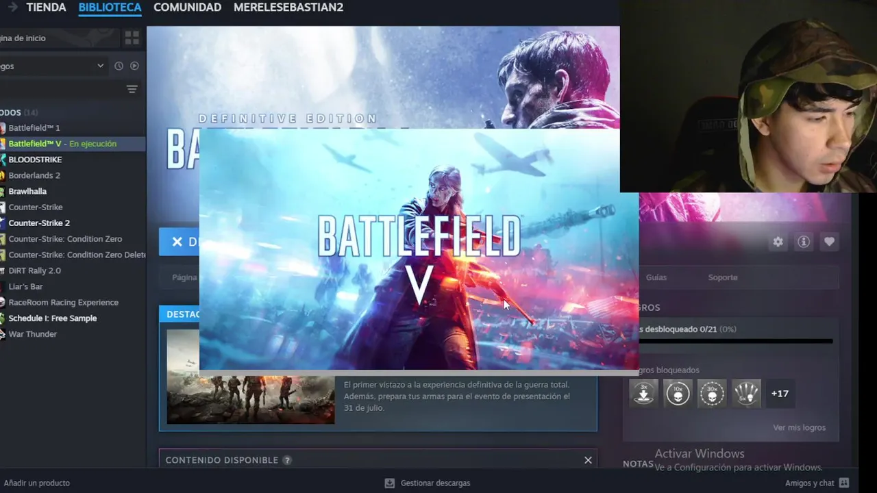This screenshot has height=493, width=877.
Task: Click the Borderlands 2 game icon
Action: pyautogui.click(x=3, y=175)
